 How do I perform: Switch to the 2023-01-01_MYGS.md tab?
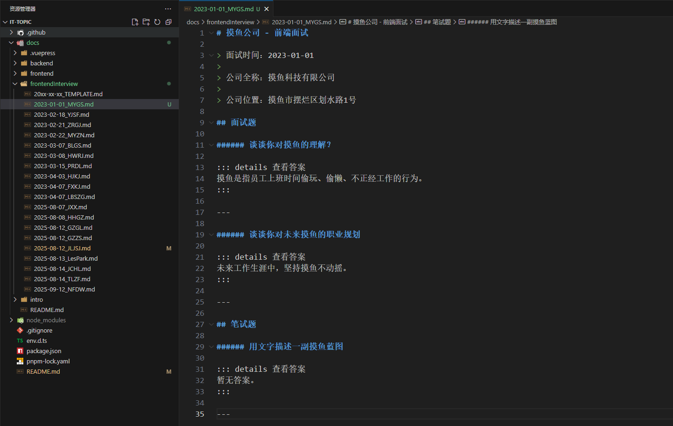(224, 9)
